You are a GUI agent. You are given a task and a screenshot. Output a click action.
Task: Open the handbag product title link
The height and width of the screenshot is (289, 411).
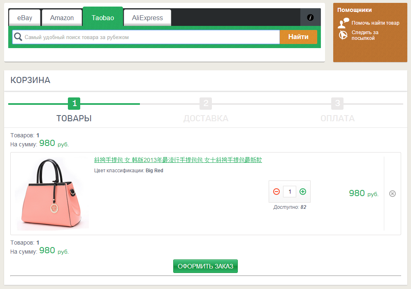[x=178, y=160]
